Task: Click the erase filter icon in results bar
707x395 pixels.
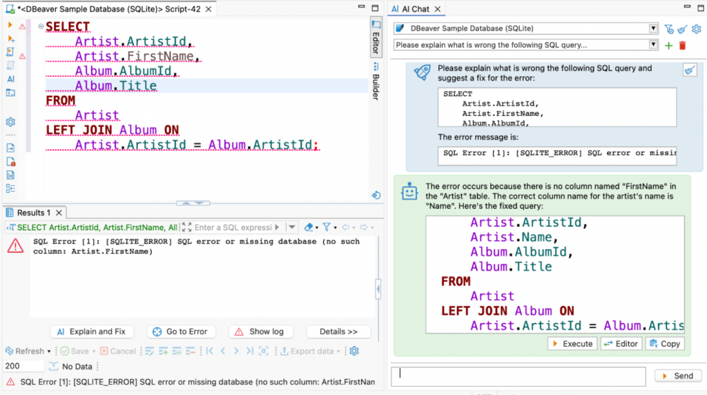Action: click(309, 227)
